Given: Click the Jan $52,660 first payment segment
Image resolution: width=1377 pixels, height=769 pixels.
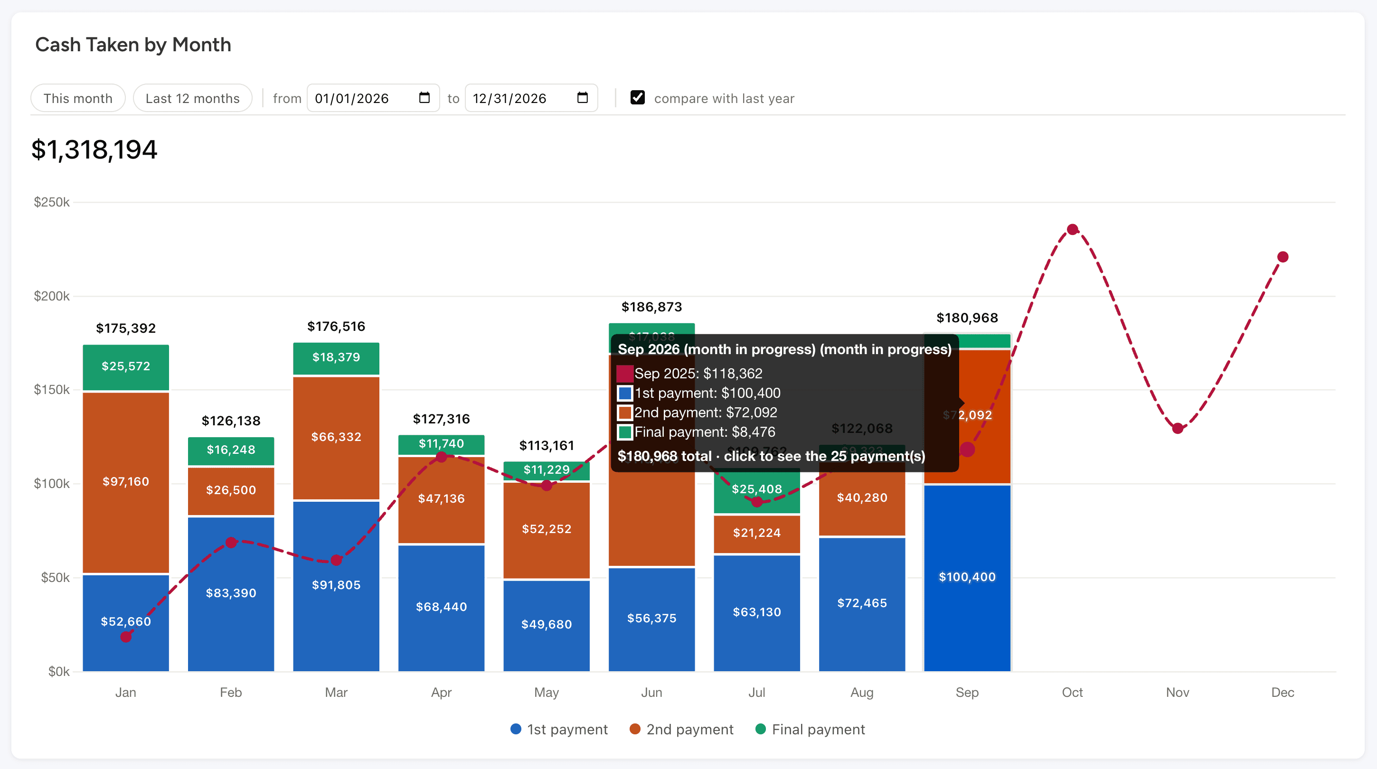Looking at the screenshot, I should click(x=126, y=623).
